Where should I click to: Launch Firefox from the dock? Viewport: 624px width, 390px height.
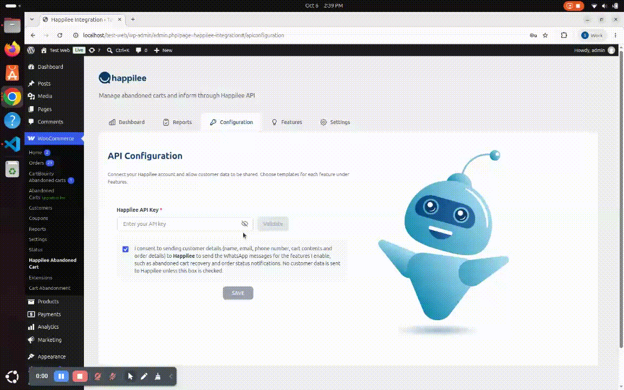tap(12, 49)
